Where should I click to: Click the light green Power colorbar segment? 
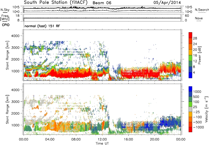pos(190,58)
